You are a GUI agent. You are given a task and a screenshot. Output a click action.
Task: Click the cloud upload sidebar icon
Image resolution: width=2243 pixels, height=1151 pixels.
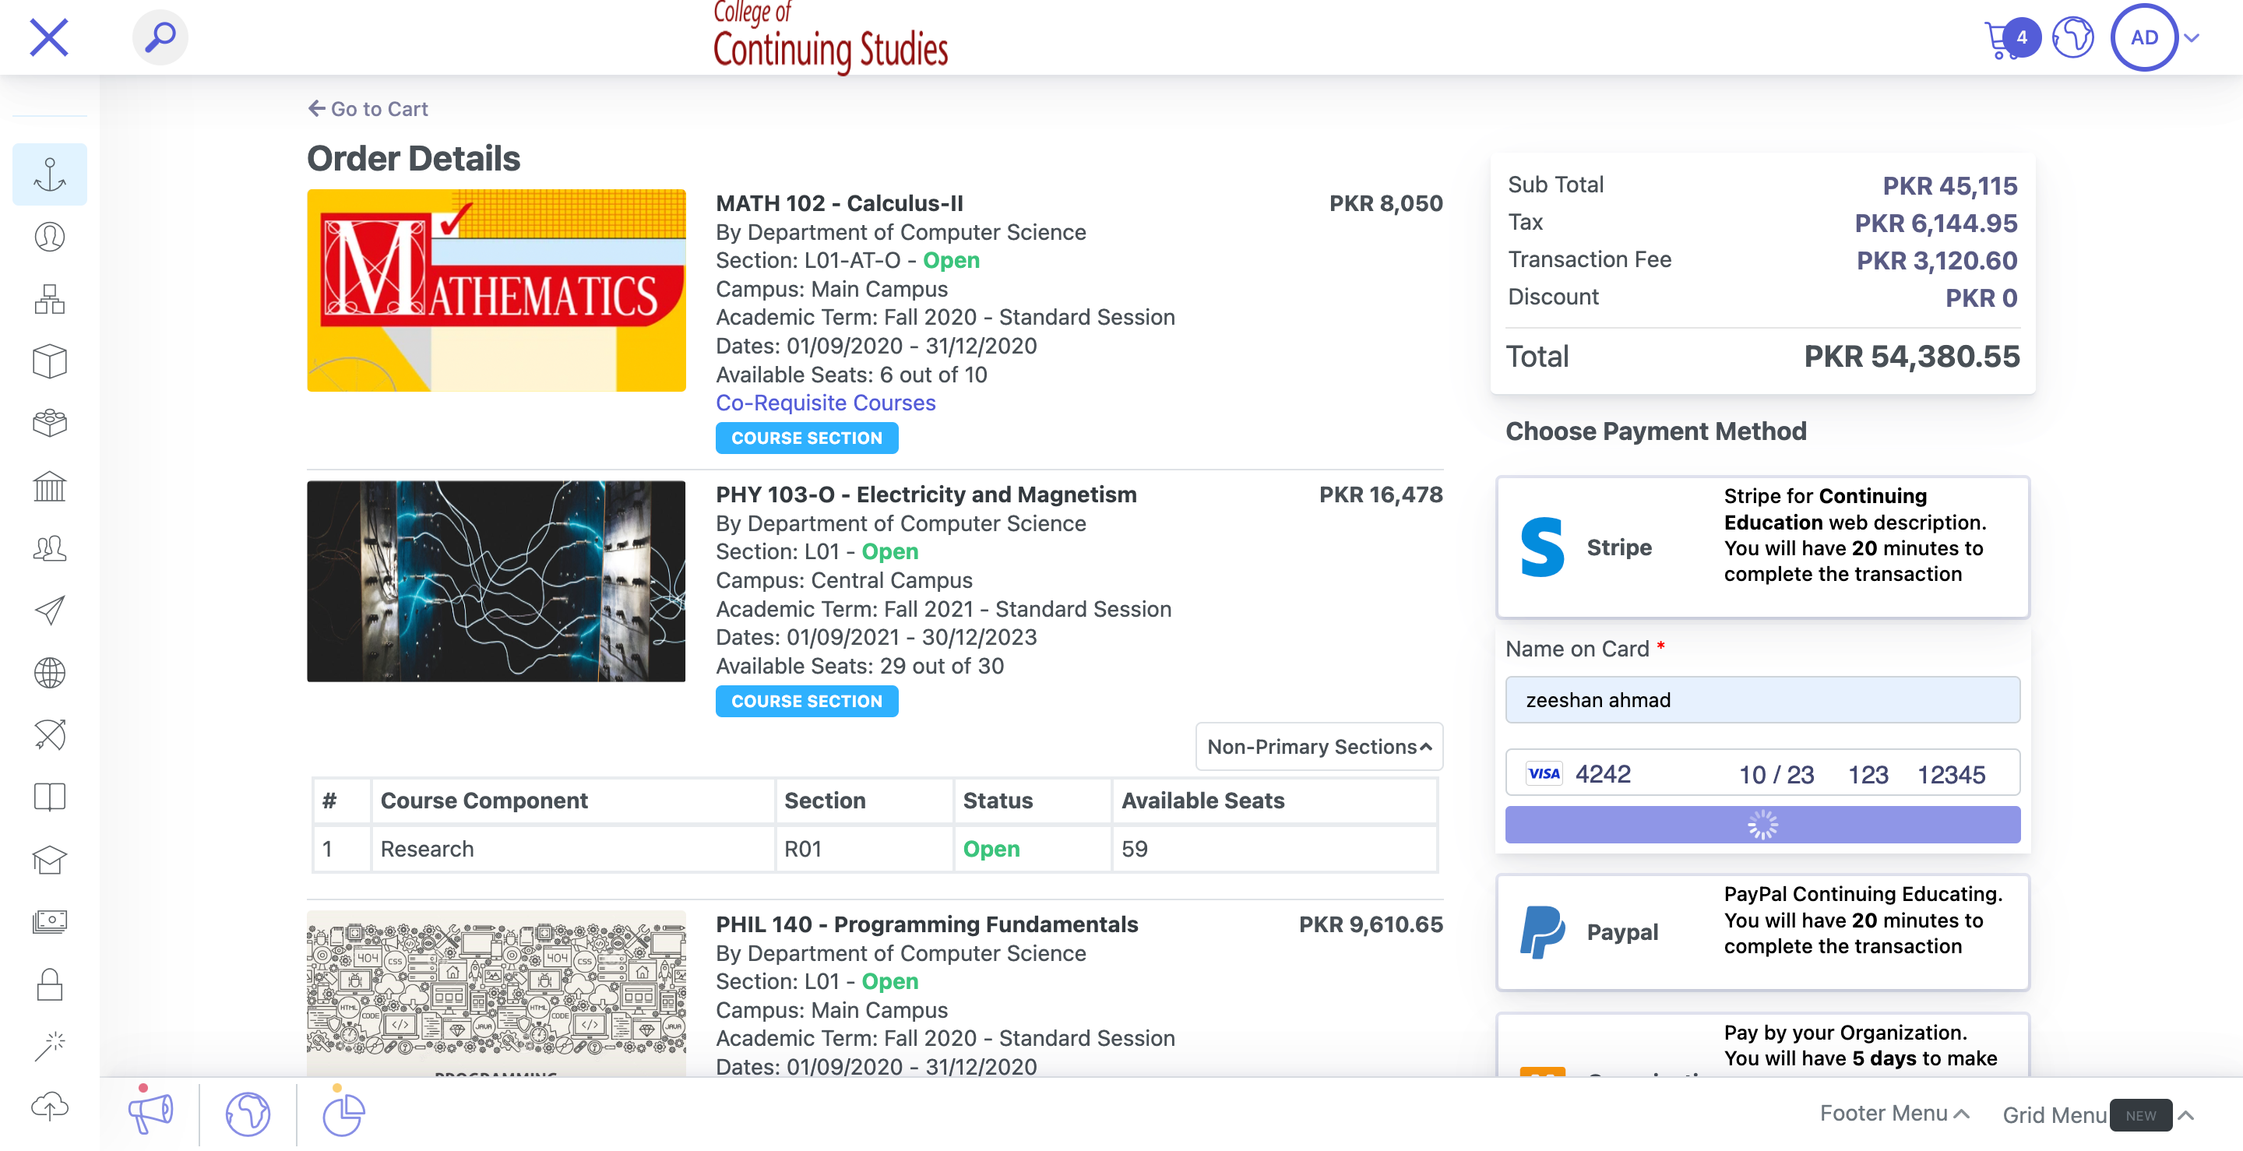(x=50, y=1107)
